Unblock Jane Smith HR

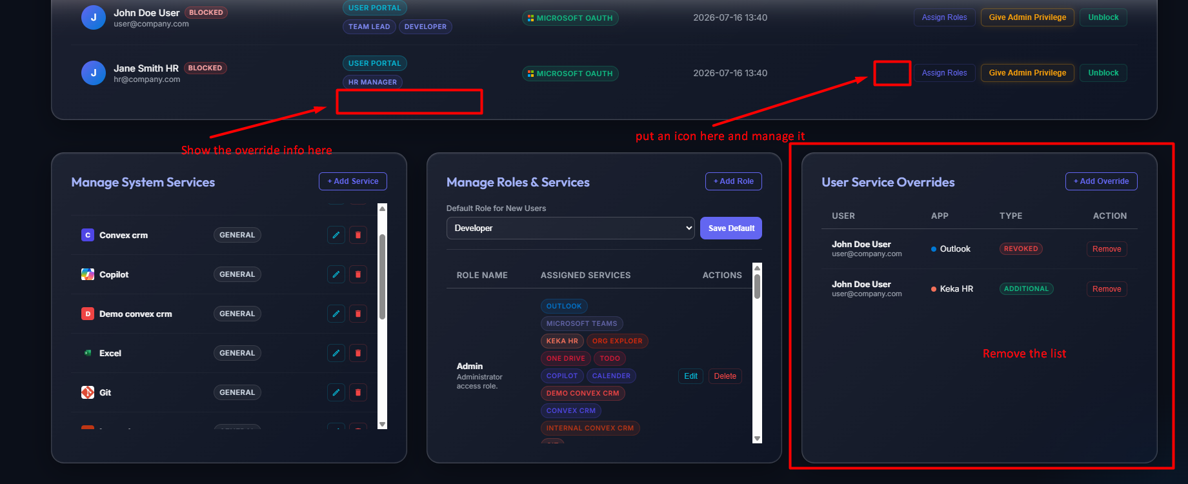(x=1103, y=73)
